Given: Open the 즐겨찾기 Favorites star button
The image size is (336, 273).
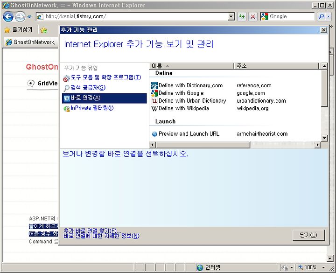Looking at the screenshot, I should point(18,29).
